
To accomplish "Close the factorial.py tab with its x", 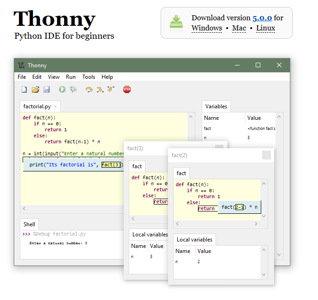I will [55, 106].
